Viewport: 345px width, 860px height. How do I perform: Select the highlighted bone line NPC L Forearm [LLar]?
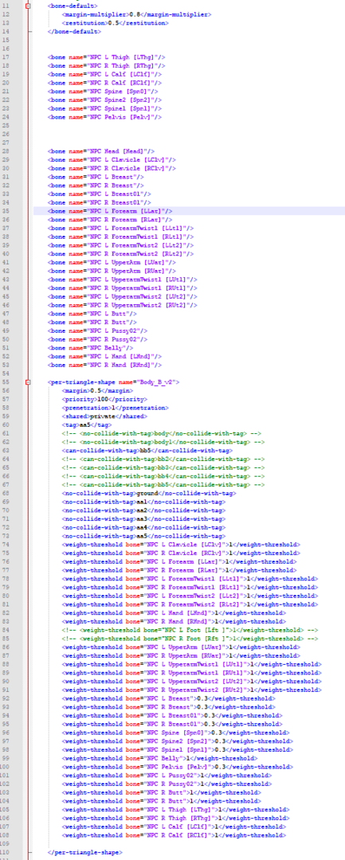click(x=110, y=210)
